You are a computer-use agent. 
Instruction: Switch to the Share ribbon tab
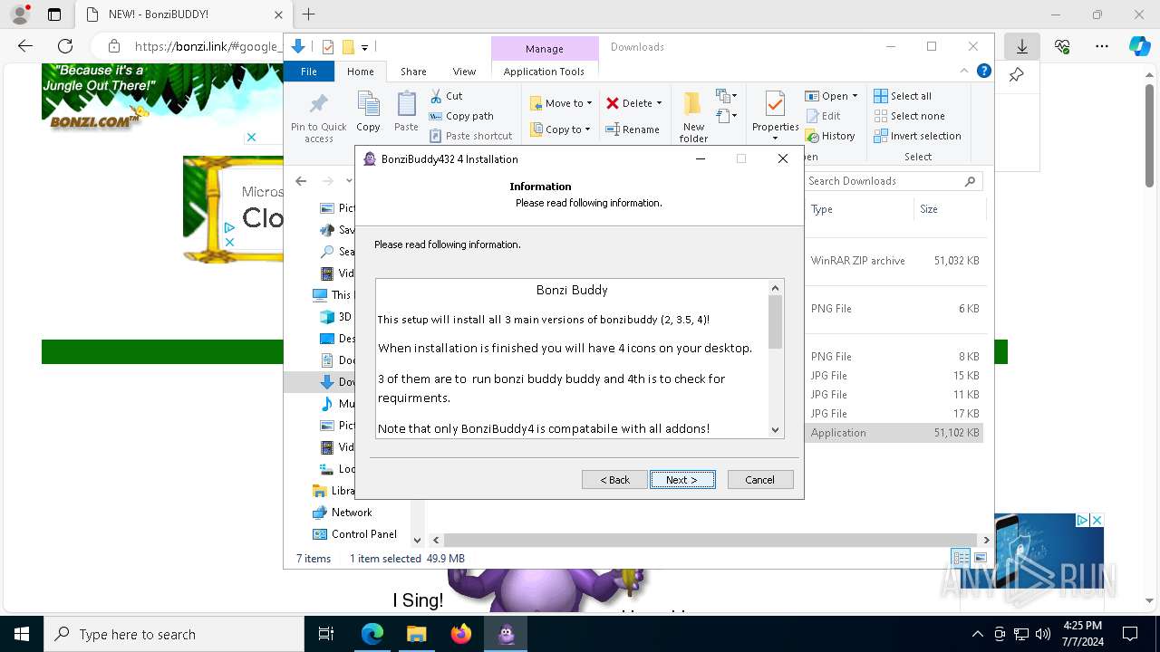(413, 72)
